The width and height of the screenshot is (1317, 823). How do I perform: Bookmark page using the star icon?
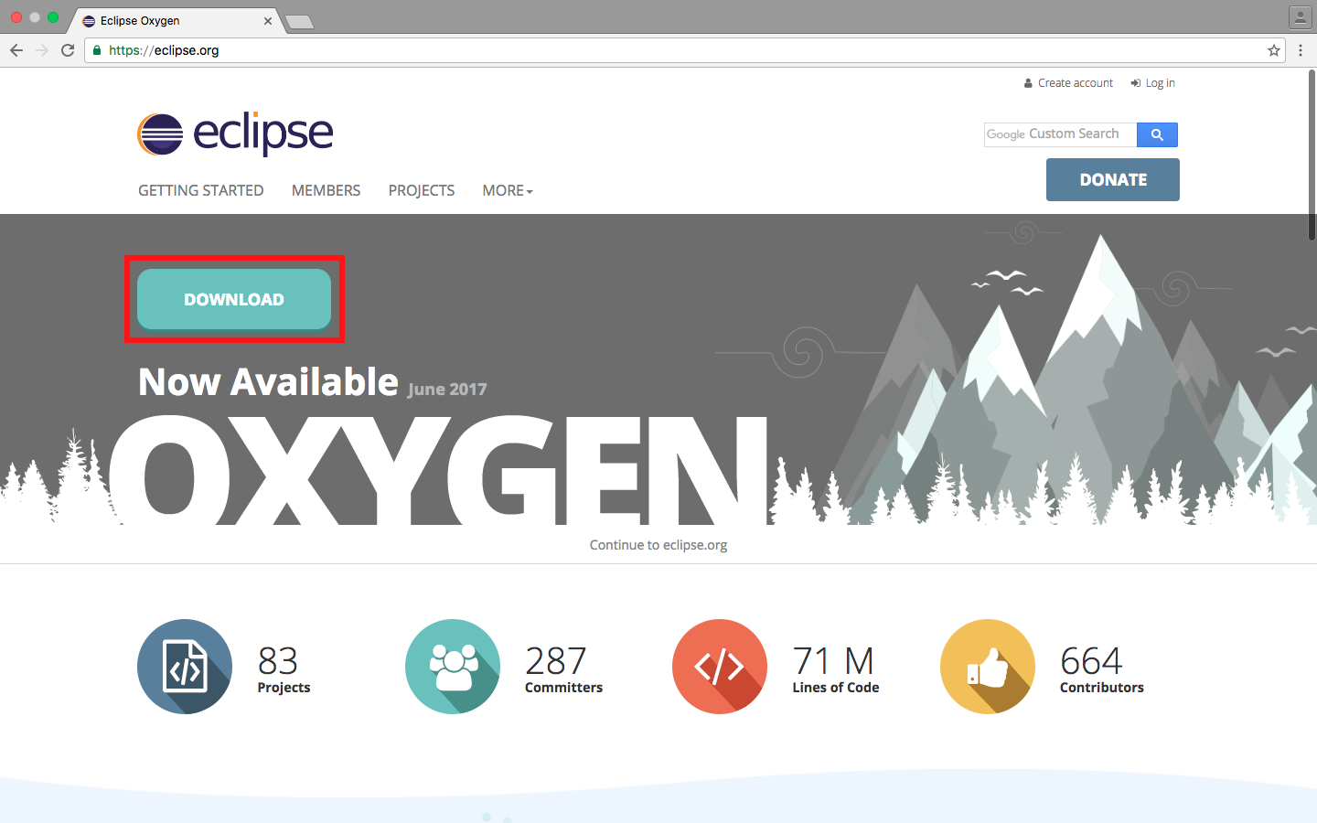click(1274, 50)
